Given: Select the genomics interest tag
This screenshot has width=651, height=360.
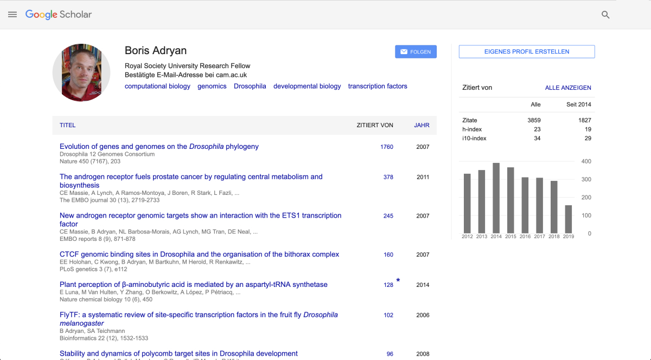Looking at the screenshot, I should [212, 86].
